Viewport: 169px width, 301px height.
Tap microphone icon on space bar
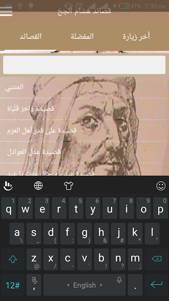pyautogui.click(x=119, y=280)
